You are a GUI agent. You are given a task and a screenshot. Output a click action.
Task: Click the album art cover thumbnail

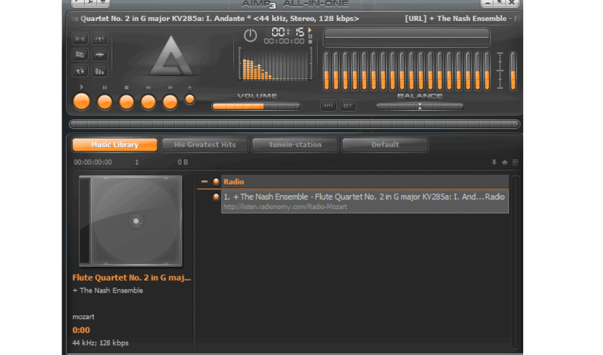tap(130, 221)
